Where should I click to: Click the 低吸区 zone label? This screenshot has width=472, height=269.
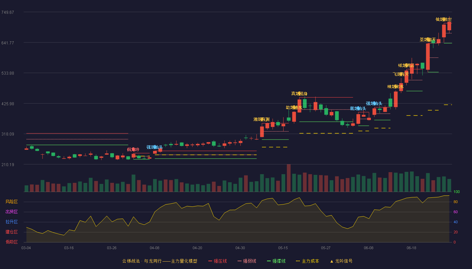tap(12, 242)
